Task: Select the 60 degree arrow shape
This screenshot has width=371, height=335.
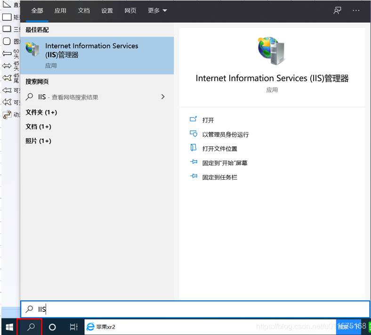Action: [x=7, y=54]
